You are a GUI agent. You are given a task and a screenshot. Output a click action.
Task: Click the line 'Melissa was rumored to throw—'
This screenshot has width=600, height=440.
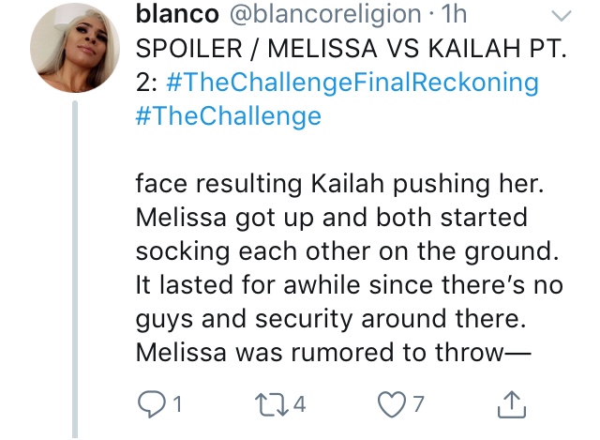tap(334, 353)
